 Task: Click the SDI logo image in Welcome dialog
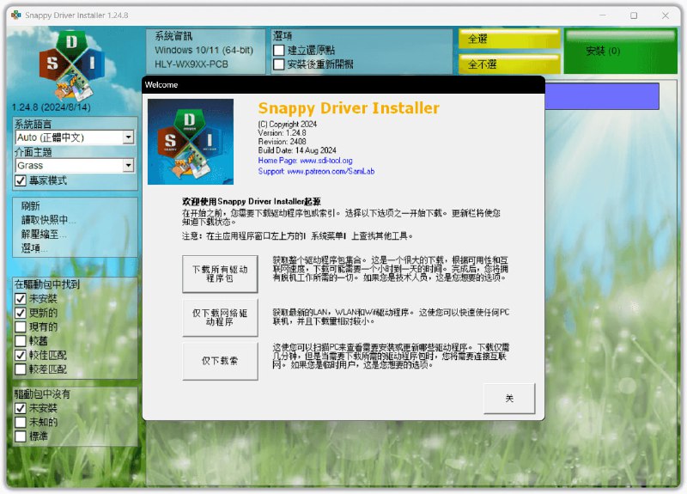[191, 142]
